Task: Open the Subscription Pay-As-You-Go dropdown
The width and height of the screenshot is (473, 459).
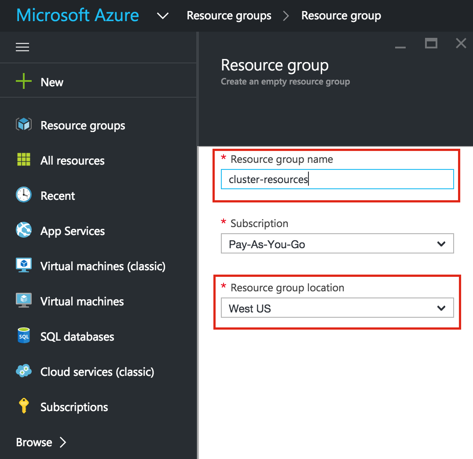Action: 337,243
